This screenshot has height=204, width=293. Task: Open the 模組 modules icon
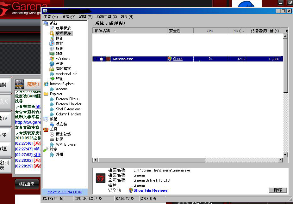tap(52, 38)
